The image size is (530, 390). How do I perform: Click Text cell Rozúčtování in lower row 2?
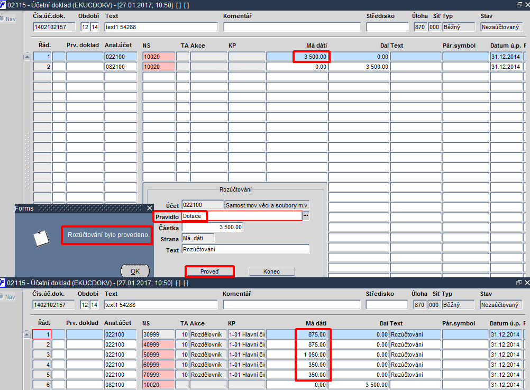pos(415,344)
